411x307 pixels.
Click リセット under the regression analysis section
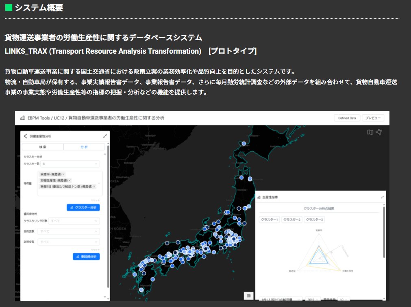point(96,250)
